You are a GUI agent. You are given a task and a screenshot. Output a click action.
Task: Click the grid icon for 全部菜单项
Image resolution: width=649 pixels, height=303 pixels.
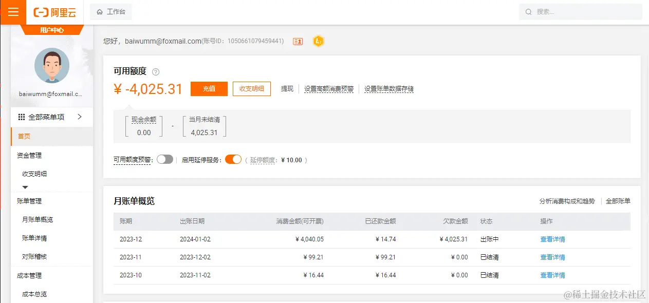(x=22, y=117)
